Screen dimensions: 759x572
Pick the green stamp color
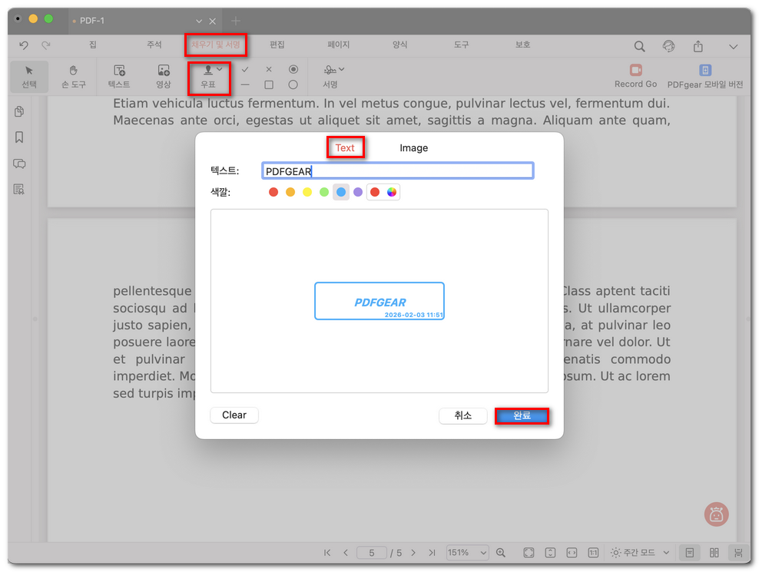(x=324, y=192)
